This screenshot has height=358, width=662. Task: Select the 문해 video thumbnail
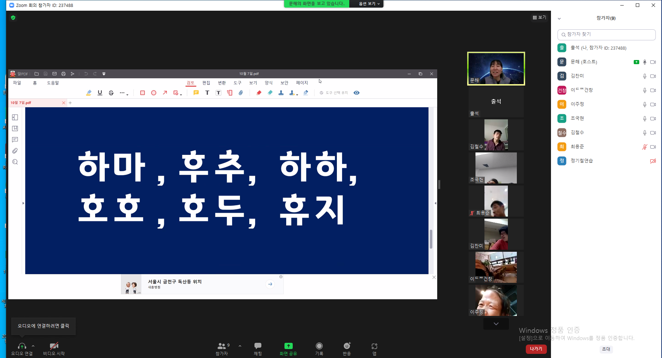[496, 68]
